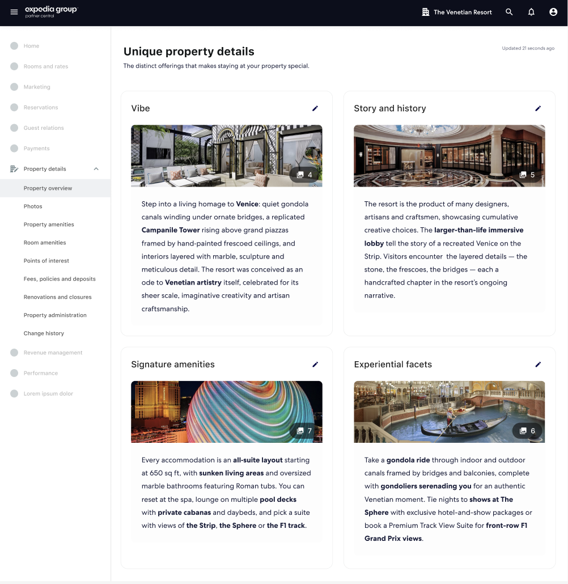Click the circle icon next to Home
This screenshot has width=568, height=584.
coord(14,46)
